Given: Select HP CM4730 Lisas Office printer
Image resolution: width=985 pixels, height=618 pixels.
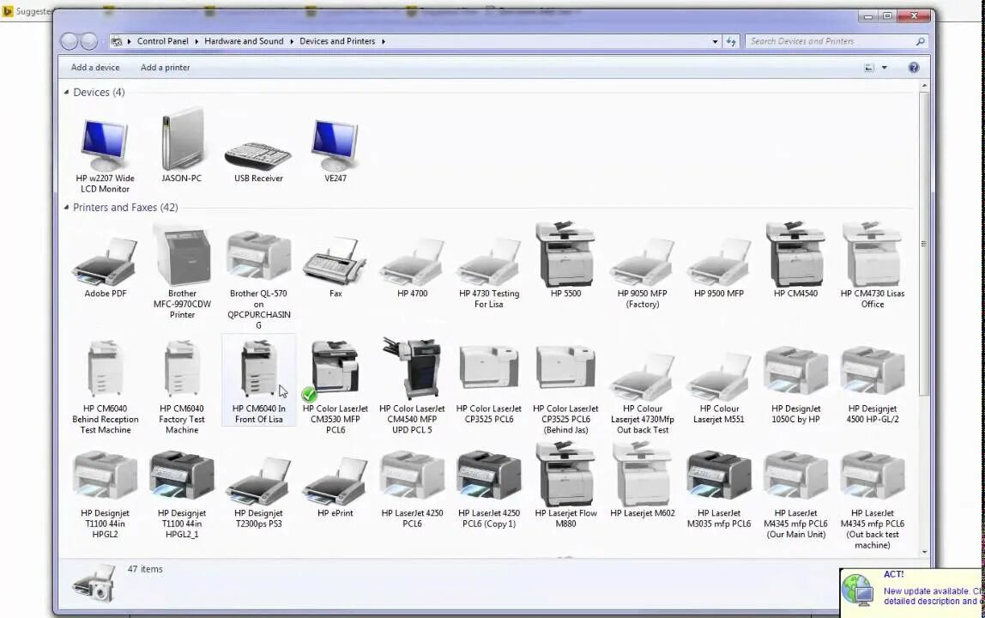Looking at the screenshot, I should click(x=872, y=264).
